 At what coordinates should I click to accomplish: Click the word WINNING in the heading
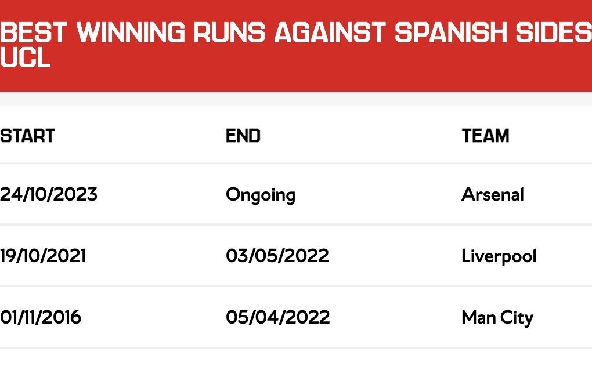[x=132, y=33]
